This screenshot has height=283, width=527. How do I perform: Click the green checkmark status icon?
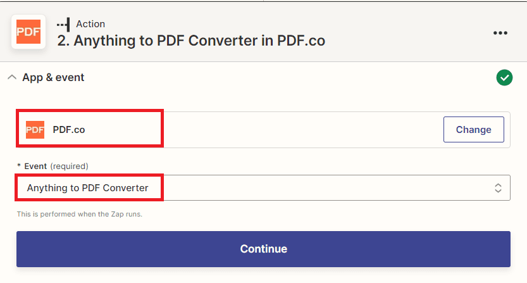504,78
